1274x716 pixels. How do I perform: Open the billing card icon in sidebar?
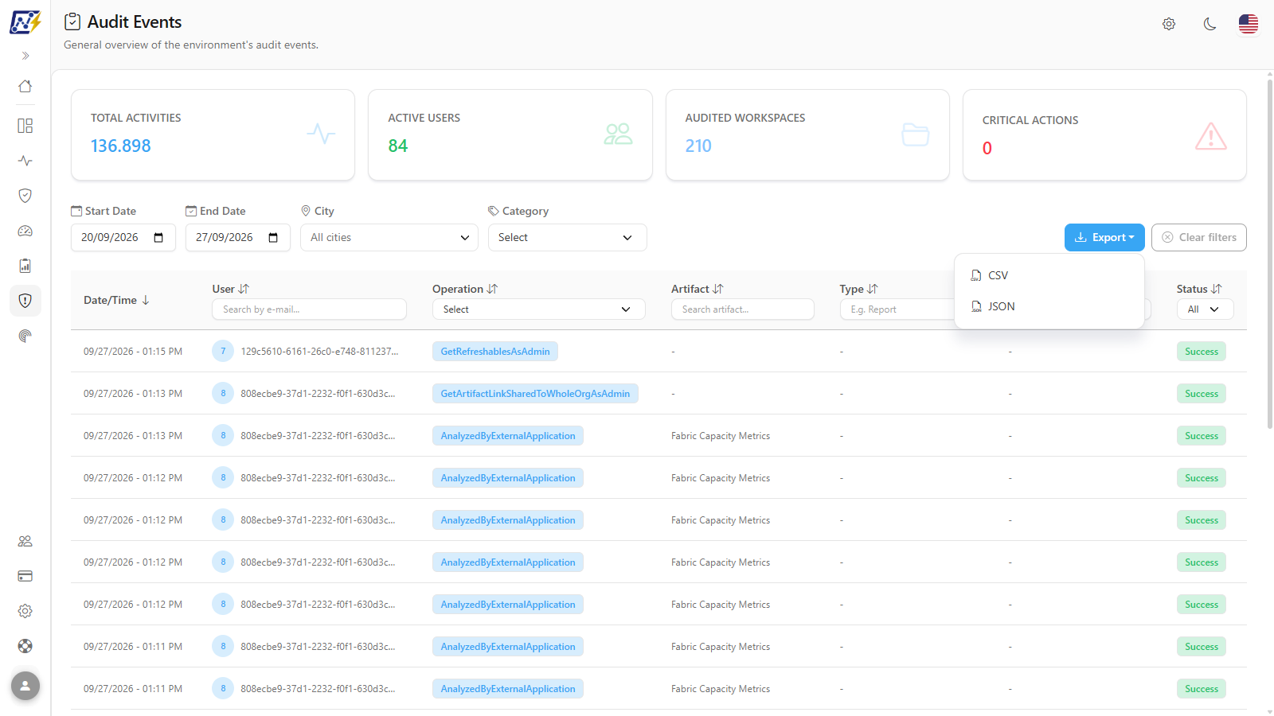pos(25,576)
